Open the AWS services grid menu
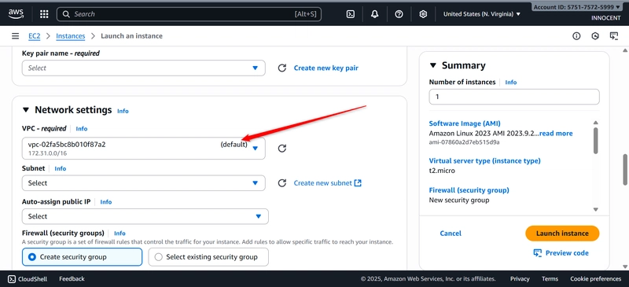Image resolution: width=629 pixels, height=287 pixels. [44, 14]
